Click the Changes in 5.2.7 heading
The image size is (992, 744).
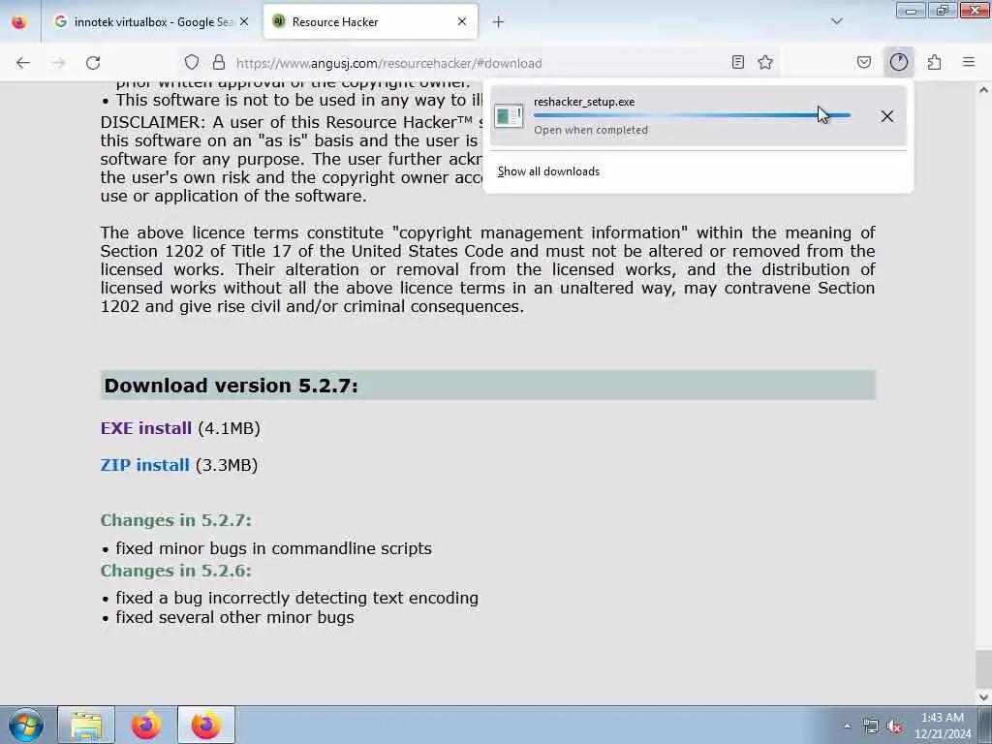pos(176,520)
